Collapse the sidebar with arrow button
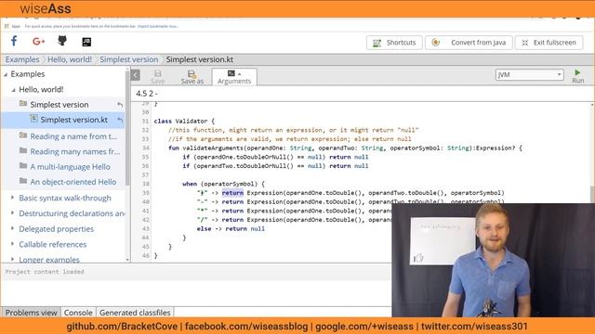This screenshot has width=595, height=334. (136, 75)
